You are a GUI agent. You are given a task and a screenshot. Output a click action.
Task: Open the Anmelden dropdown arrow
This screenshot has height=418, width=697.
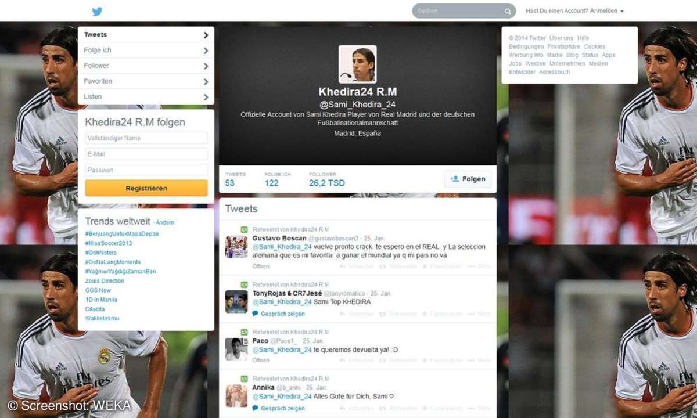(621, 10)
